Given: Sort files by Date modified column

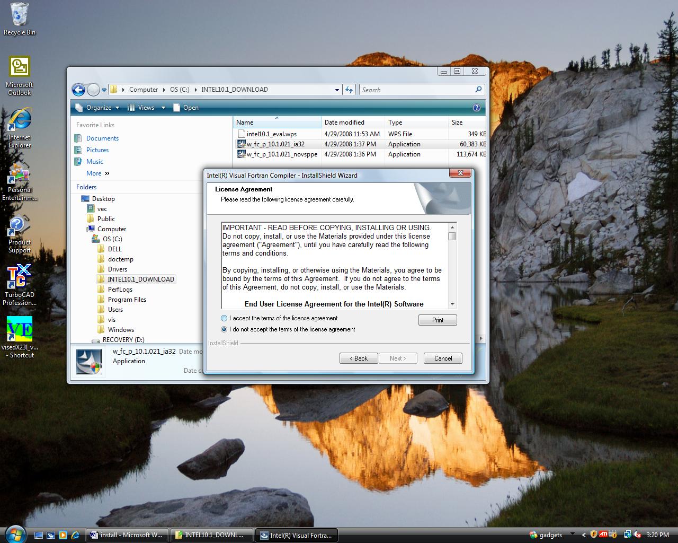Looking at the screenshot, I should (x=353, y=122).
